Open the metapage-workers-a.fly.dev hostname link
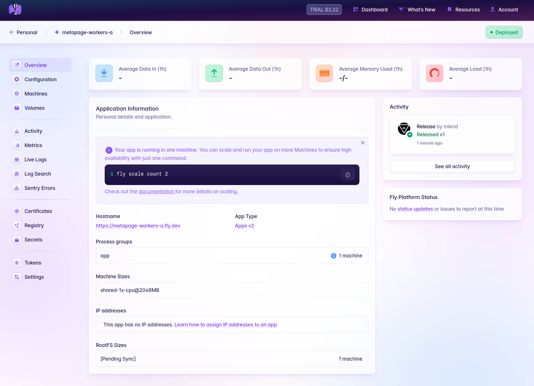 [x=138, y=225]
